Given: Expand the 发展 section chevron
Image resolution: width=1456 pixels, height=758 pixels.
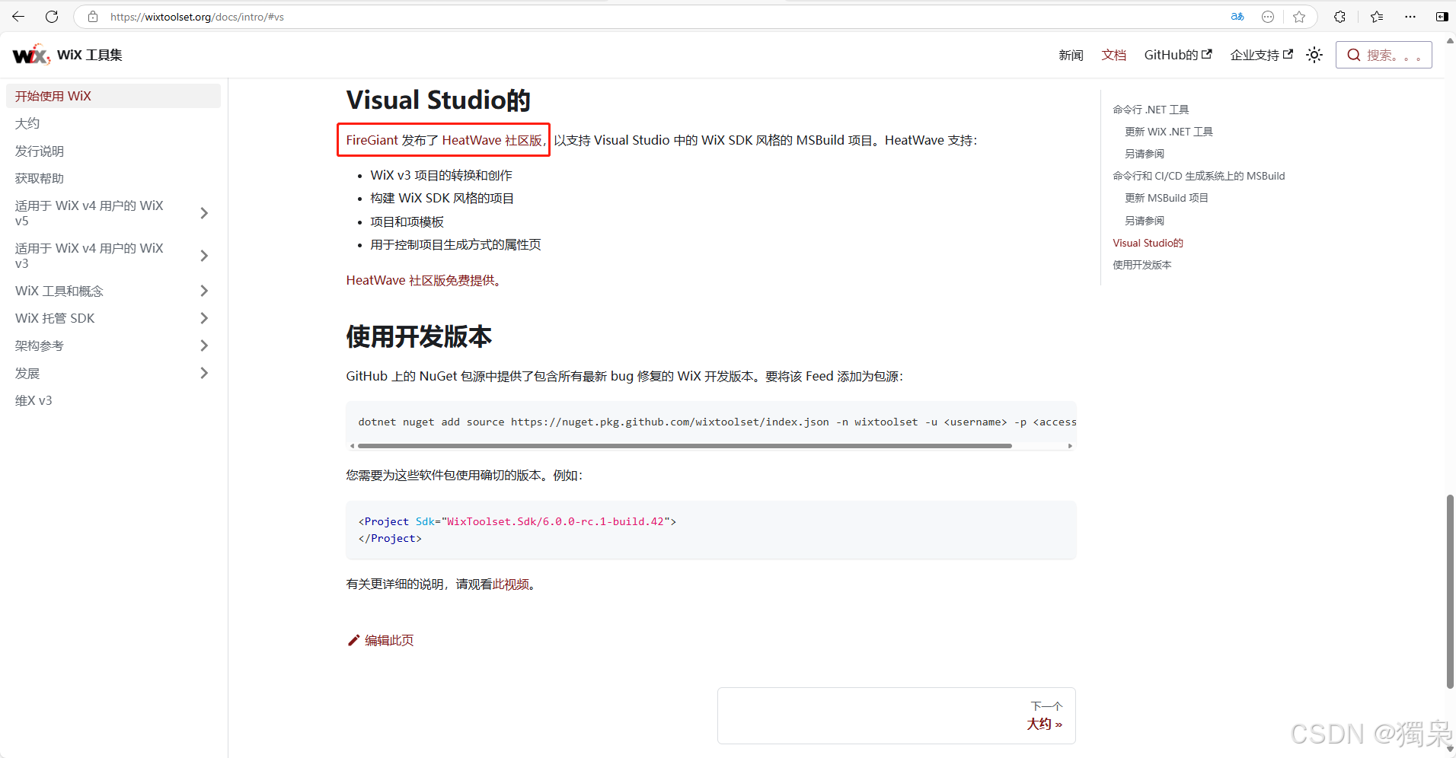Looking at the screenshot, I should (204, 373).
